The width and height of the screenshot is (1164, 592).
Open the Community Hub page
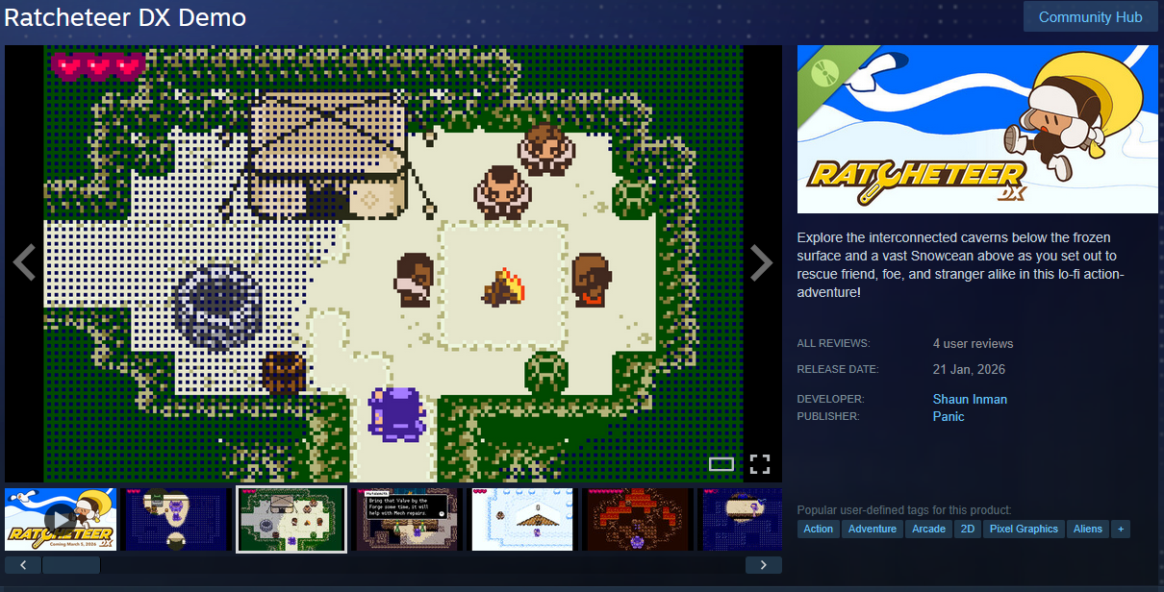pos(1090,16)
